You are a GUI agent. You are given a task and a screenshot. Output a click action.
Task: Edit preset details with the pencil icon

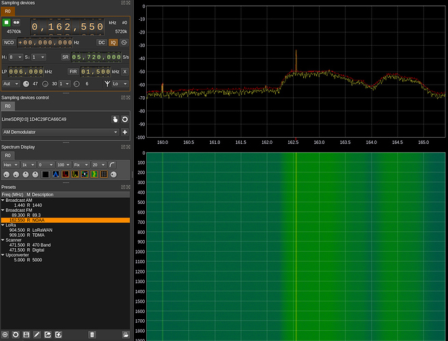pyautogui.click(x=37, y=335)
